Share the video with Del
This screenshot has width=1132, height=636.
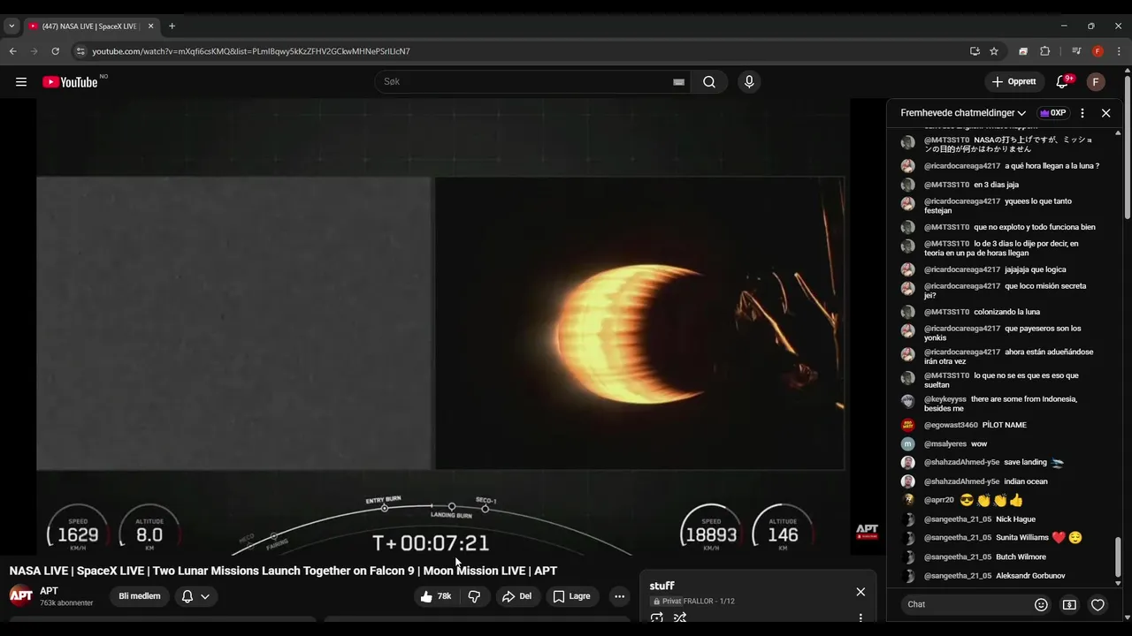click(517, 596)
